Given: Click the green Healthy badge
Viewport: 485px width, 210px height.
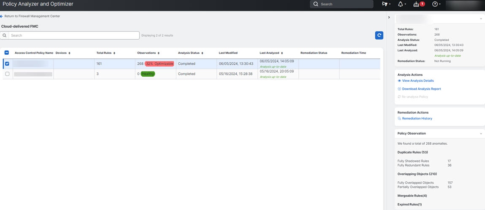Looking at the screenshot, I should pos(148,74).
